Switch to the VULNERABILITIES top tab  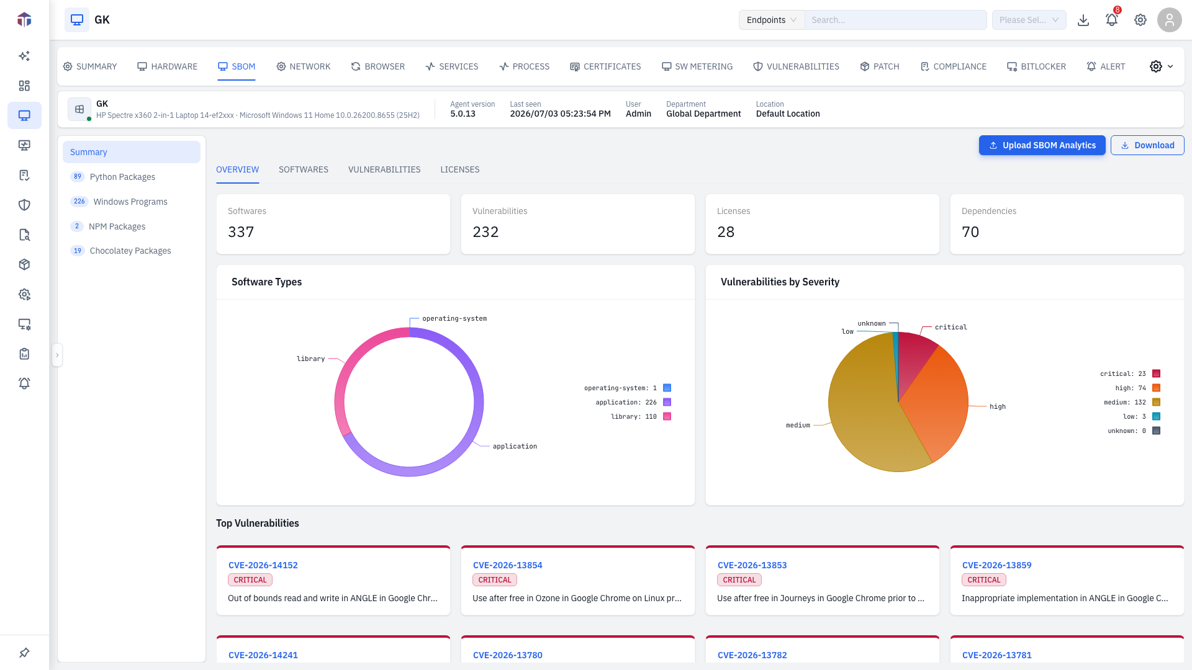click(796, 66)
